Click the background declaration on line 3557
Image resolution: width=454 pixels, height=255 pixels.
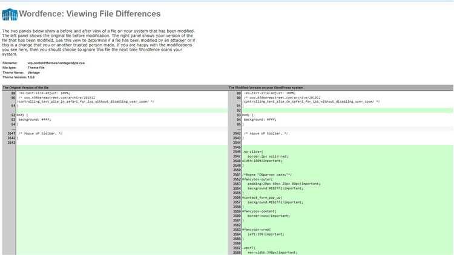click(x=275, y=202)
